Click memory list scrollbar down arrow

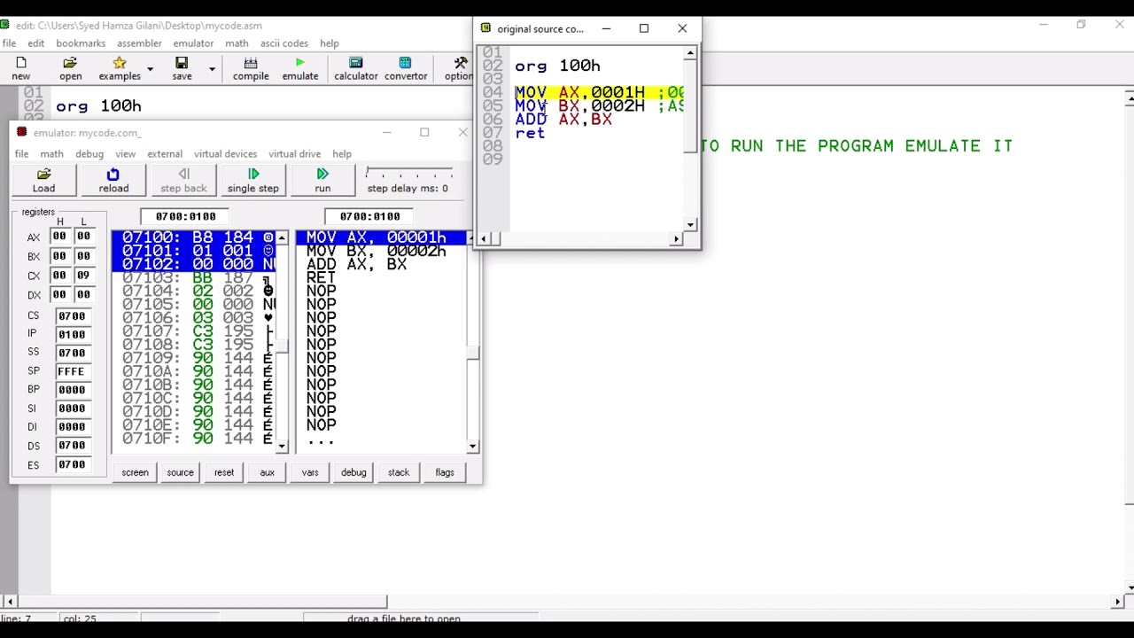282,446
